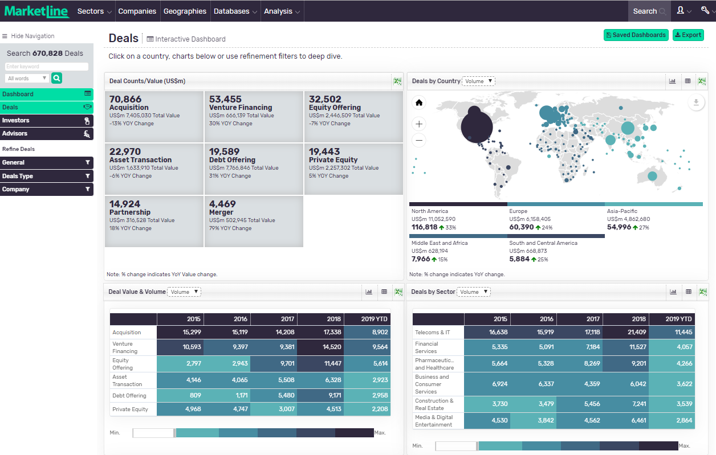
Task: Open the Sectors menu
Action: click(x=94, y=11)
